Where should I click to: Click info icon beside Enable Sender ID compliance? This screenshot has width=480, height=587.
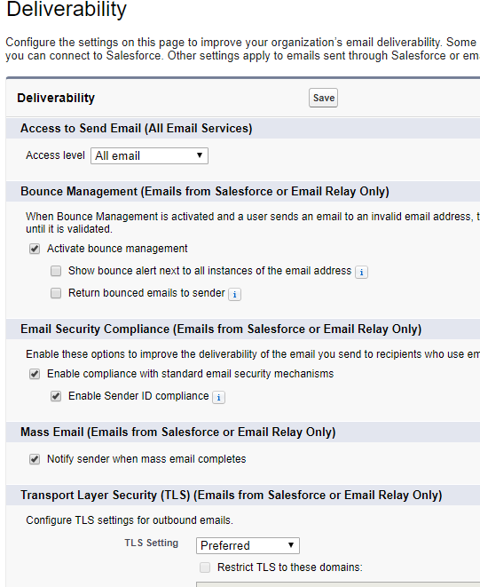pyautogui.click(x=218, y=397)
